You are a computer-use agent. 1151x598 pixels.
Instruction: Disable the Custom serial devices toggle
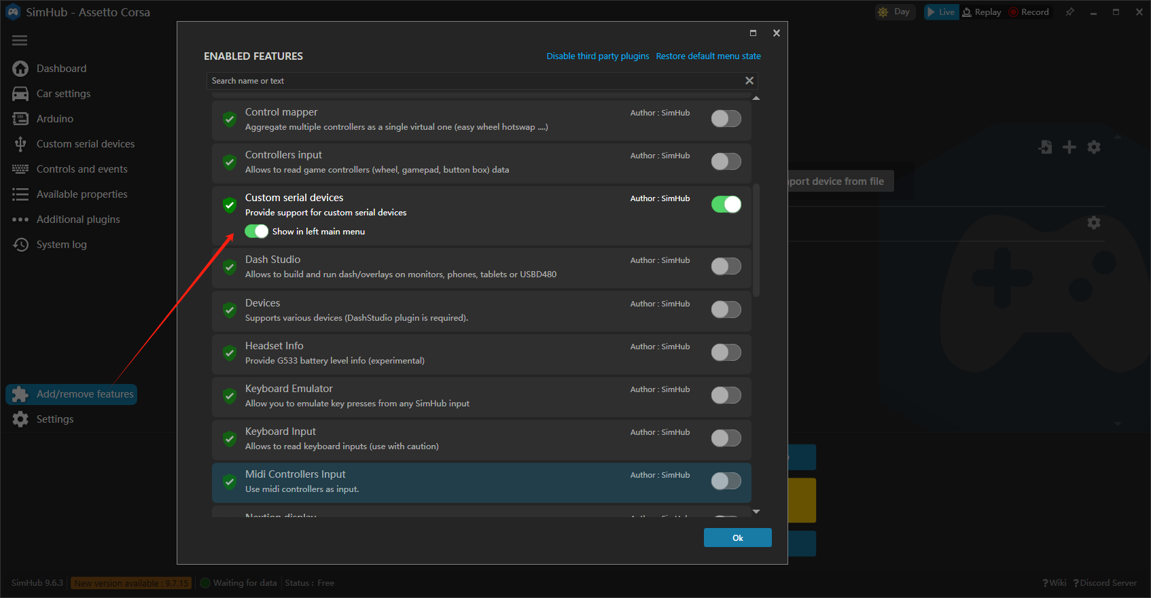[726, 205]
